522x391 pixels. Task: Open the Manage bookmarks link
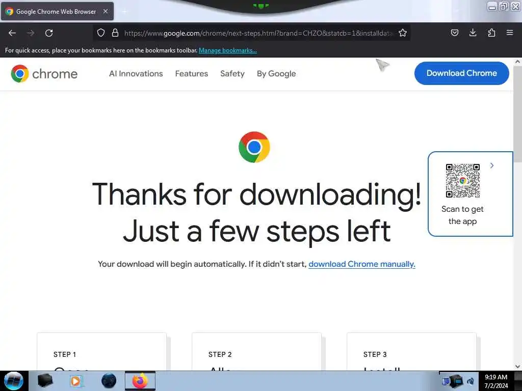click(228, 50)
